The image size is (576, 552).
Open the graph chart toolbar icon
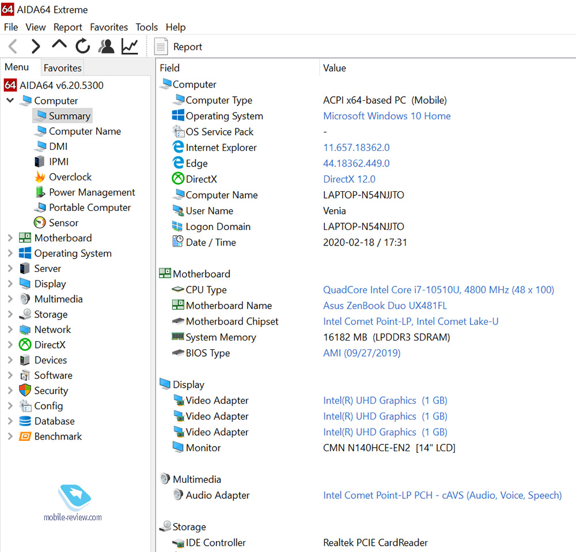click(x=130, y=47)
